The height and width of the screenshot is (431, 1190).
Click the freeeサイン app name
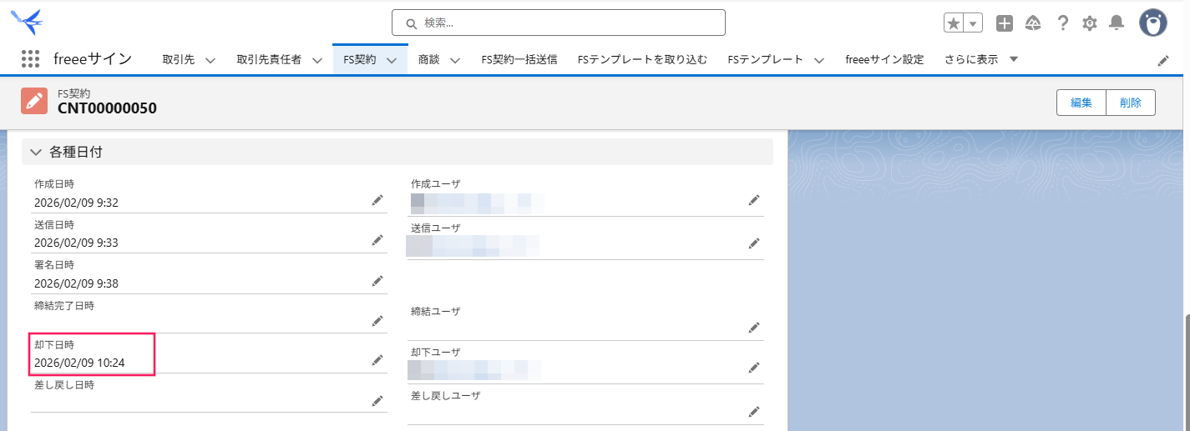click(x=93, y=59)
